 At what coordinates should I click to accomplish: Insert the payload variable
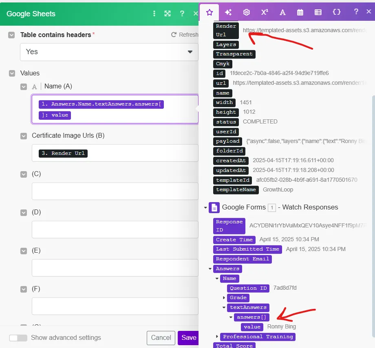[x=227, y=141]
